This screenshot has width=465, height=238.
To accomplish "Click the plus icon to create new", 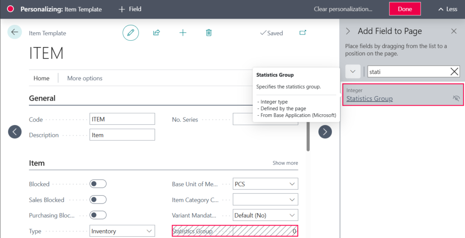I will pos(183,33).
